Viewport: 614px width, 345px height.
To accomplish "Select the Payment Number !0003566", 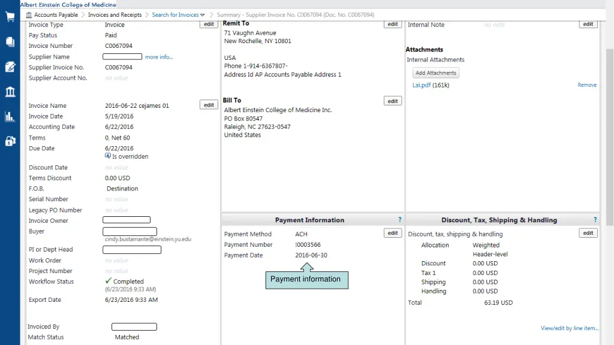I will tap(308, 244).
